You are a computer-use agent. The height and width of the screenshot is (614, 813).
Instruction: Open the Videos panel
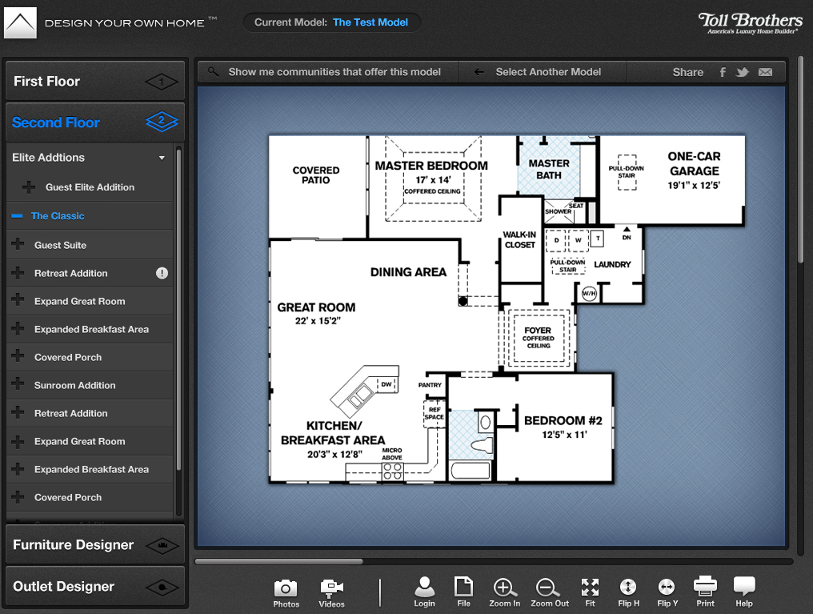coord(330,591)
